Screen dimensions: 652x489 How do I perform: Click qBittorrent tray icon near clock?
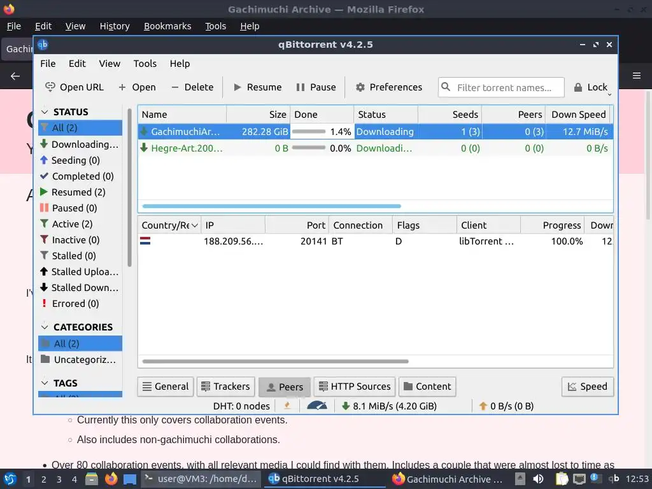point(614,479)
